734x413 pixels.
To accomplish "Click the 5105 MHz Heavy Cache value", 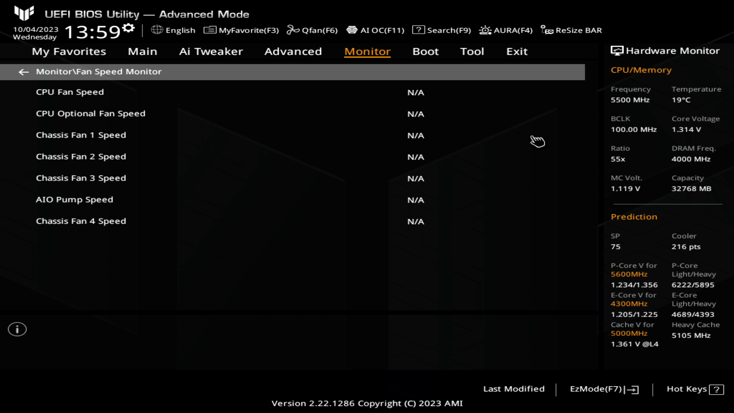I will (691, 335).
